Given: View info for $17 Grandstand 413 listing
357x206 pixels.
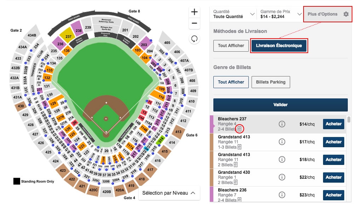Looking at the screenshot, I should click(x=282, y=142).
